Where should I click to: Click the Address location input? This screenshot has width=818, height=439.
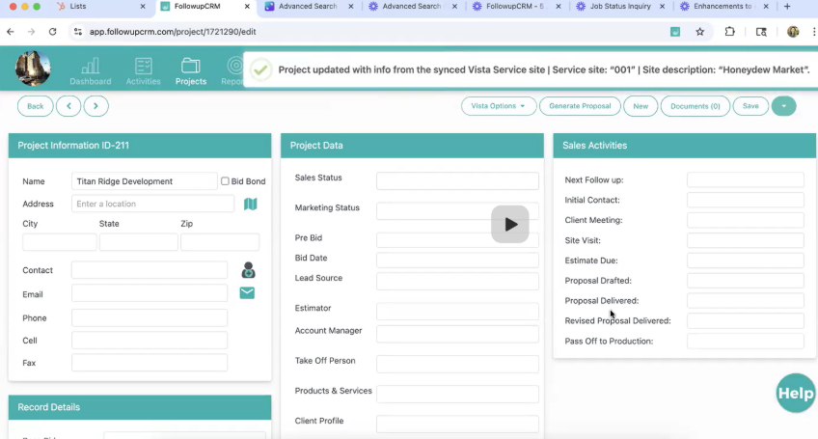tap(152, 204)
